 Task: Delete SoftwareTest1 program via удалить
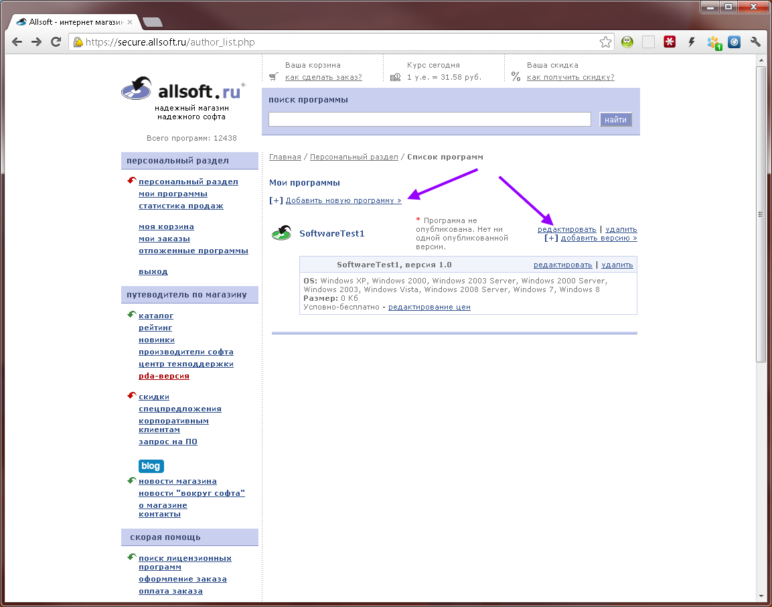621,230
